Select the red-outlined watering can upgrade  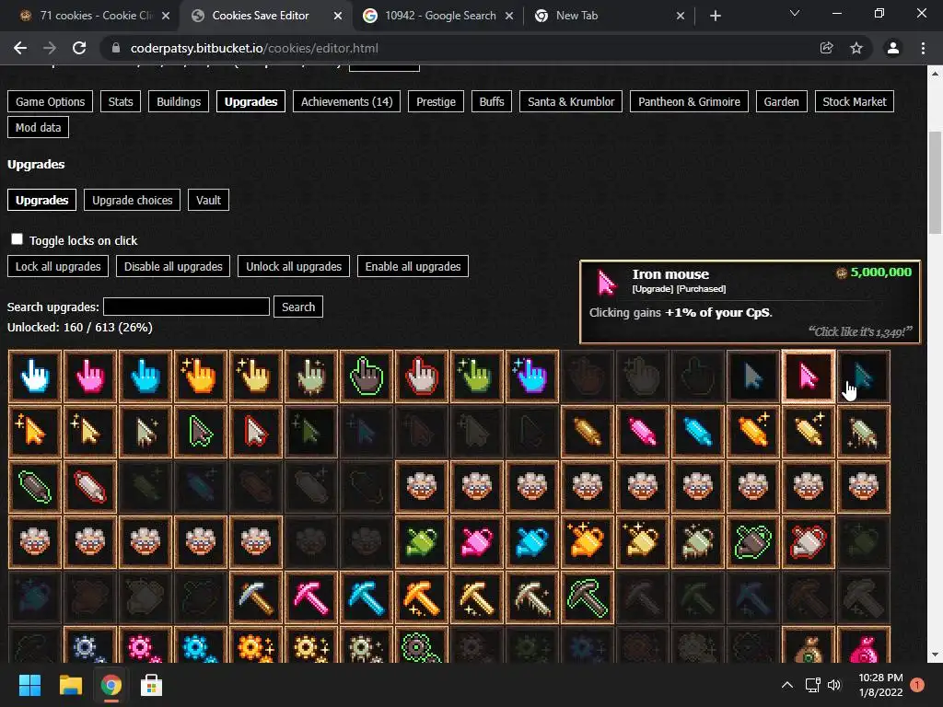tap(809, 542)
